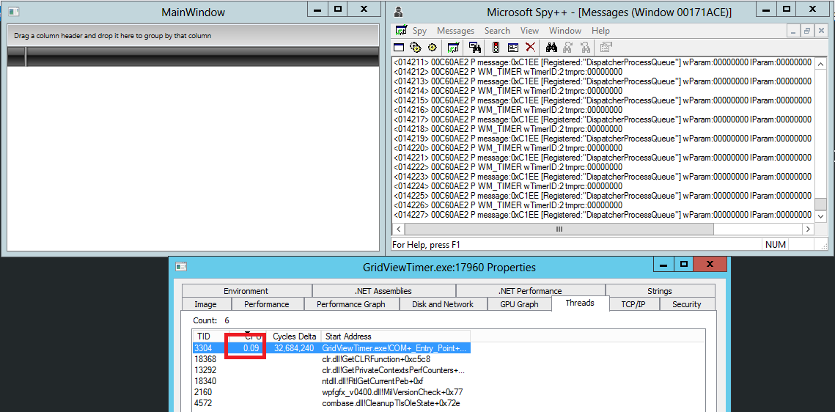Click left arrow of messages horizontal scrollbar

pos(398,229)
